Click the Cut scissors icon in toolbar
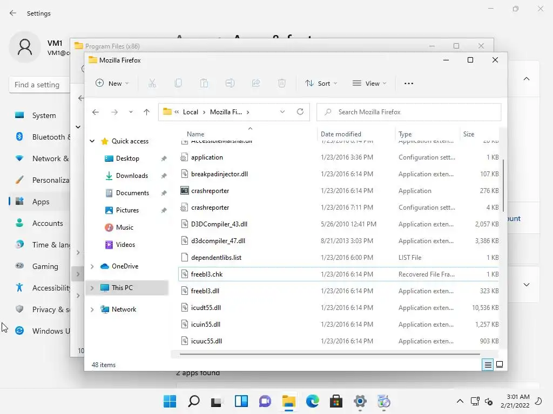 (x=152, y=84)
